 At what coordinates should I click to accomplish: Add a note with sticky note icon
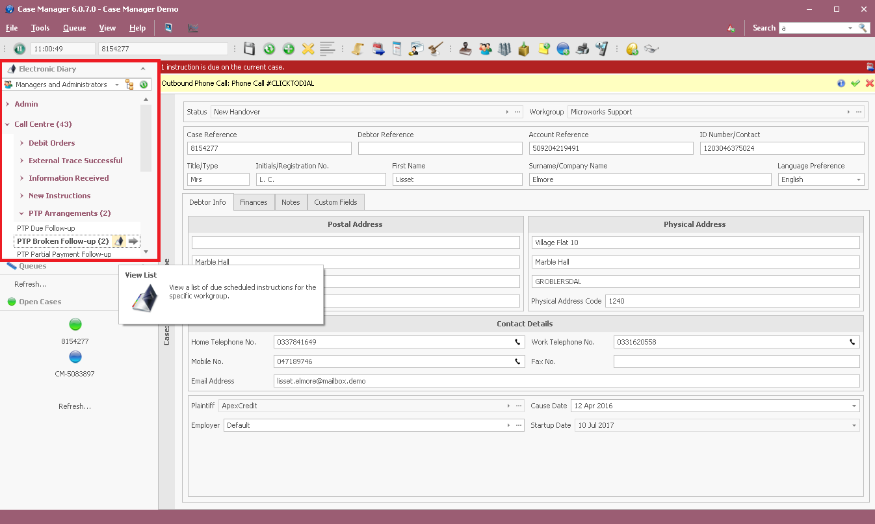click(544, 49)
